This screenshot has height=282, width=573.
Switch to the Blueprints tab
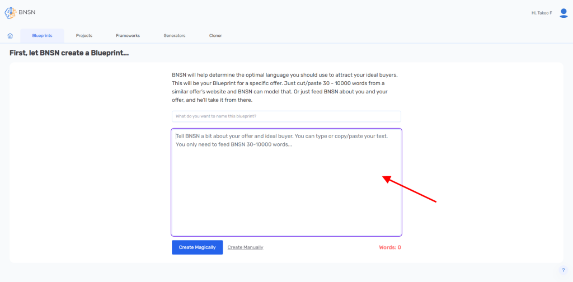tap(42, 36)
